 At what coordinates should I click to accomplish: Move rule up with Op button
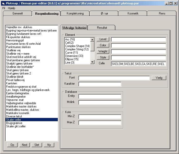pos(12,145)
